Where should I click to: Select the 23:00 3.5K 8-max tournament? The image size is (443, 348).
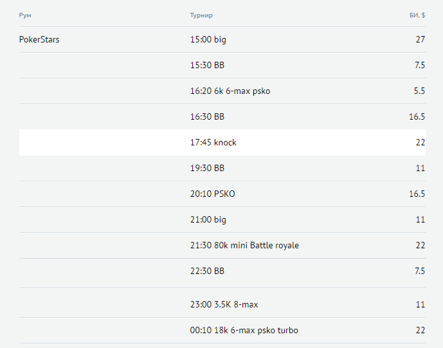[224, 304]
